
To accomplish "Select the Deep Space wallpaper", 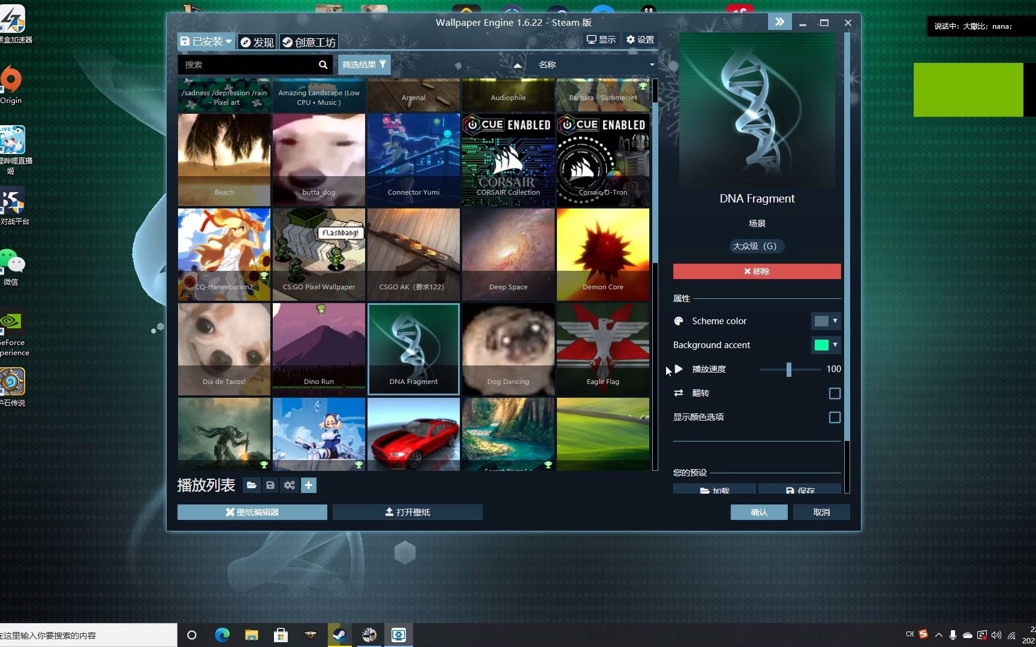I will pyautogui.click(x=508, y=255).
